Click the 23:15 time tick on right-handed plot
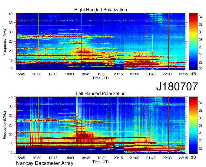Image resolution: width=206 pixels, height=167 pixels. [184, 74]
